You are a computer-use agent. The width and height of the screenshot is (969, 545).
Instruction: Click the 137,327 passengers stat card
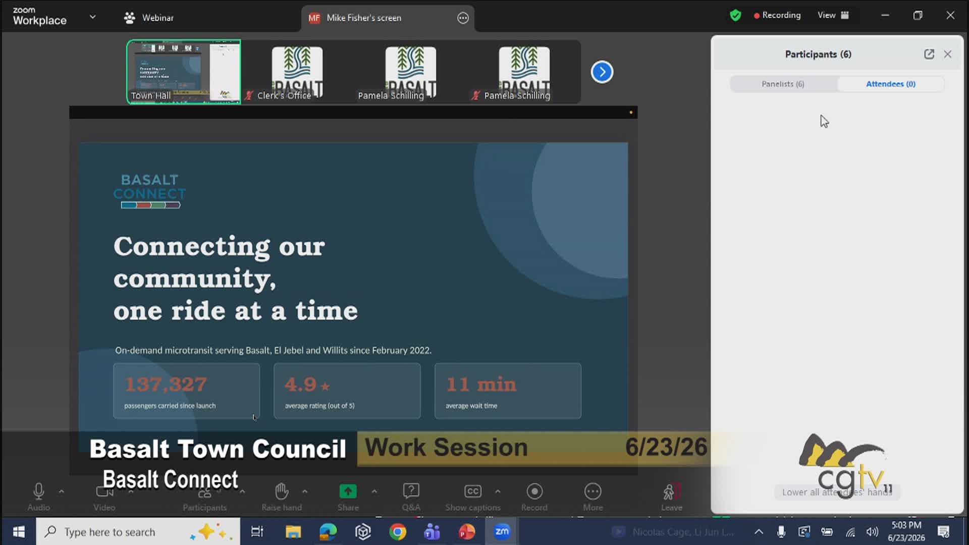[x=186, y=391]
